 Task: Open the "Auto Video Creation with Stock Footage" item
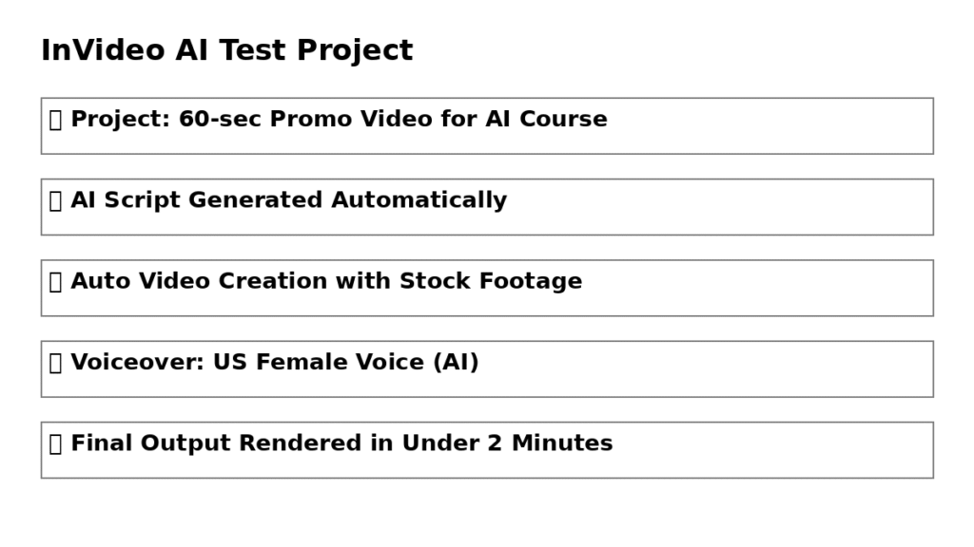326,281
